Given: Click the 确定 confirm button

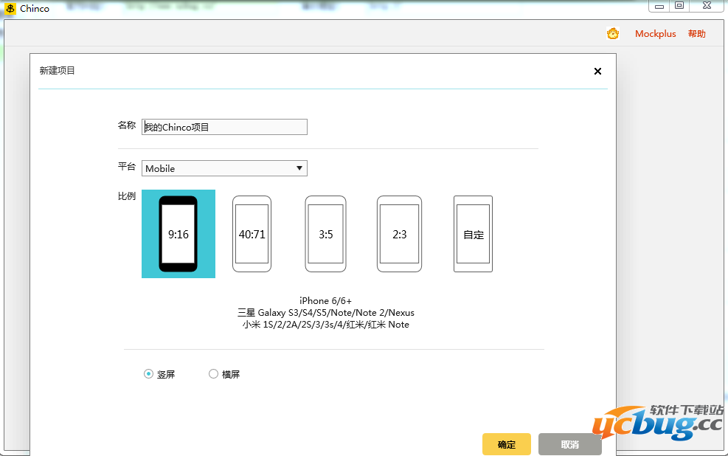Looking at the screenshot, I should [x=507, y=444].
